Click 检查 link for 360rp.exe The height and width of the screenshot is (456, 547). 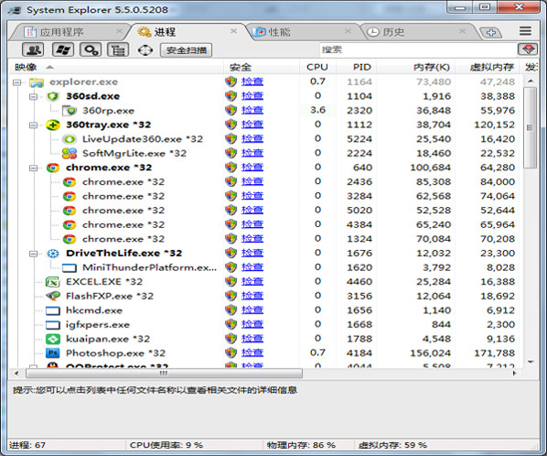pyautogui.click(x=252, y=110)
